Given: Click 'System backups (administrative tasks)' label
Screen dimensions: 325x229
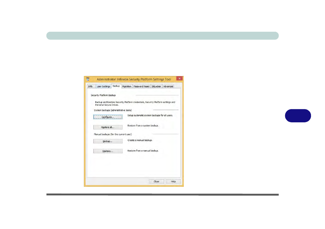Looking at the screenshot, I should click(113, 110).
